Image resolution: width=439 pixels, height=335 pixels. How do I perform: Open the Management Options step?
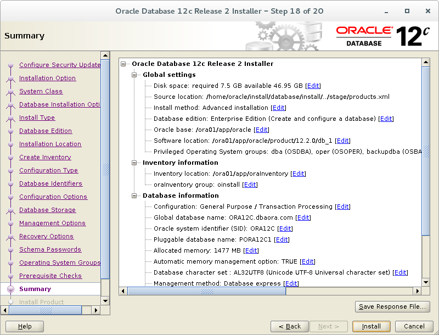52,222
